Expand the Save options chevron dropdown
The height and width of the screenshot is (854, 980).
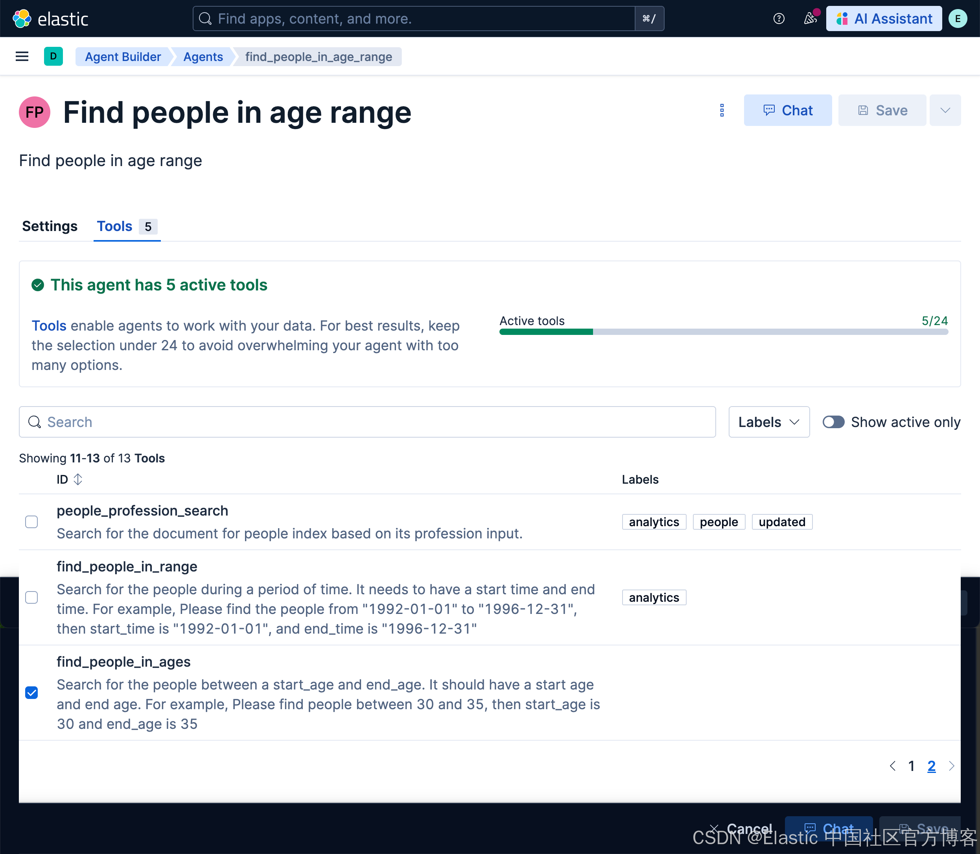tap(945, 110)
